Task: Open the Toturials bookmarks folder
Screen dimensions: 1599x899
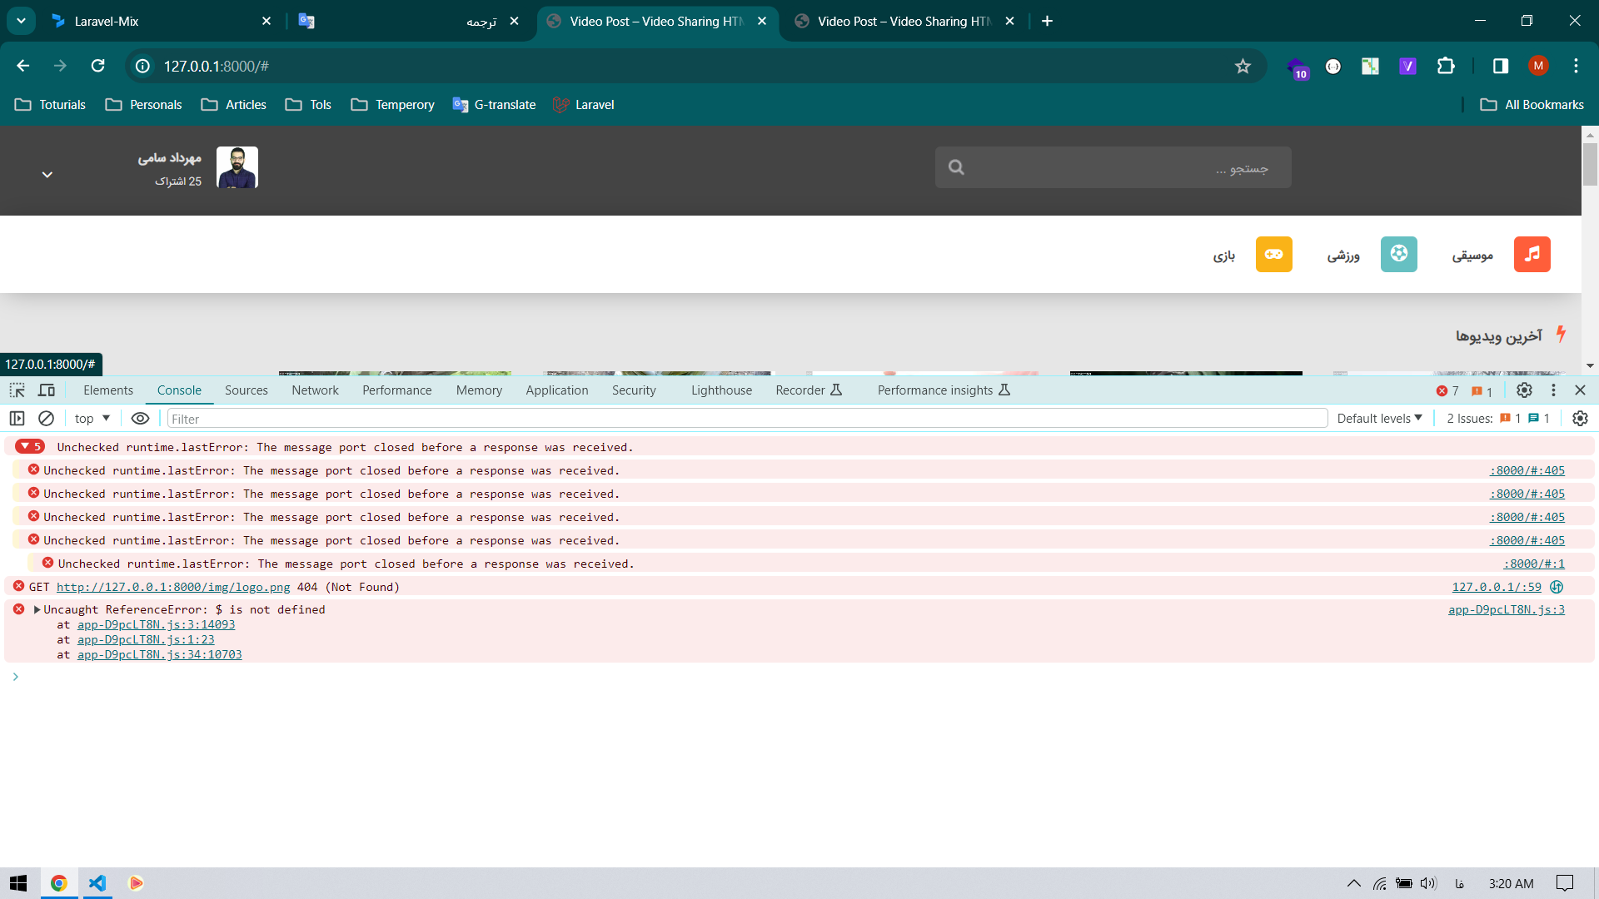Action: [51, 105]
